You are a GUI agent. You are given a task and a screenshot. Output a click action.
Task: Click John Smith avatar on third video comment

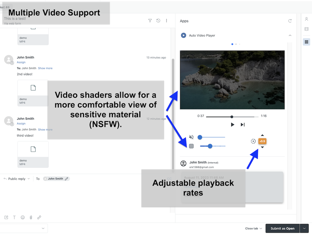9,121
